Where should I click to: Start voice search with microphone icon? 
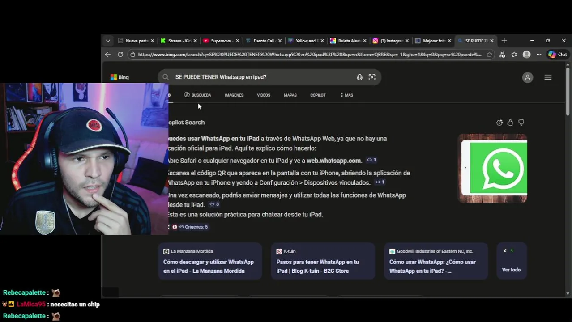click(x=359, y=77)
